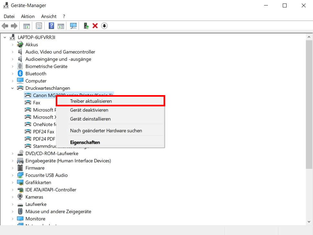Select the PDF24 Fax print queue
The width and height of the screenshot is (313, 235).
[x=43, y=132]
